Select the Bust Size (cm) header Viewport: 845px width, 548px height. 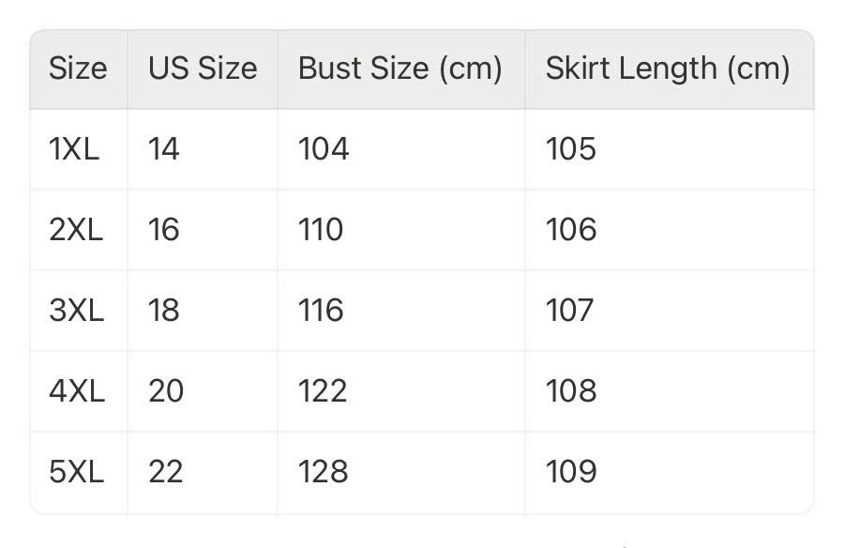tap(400, 69)
